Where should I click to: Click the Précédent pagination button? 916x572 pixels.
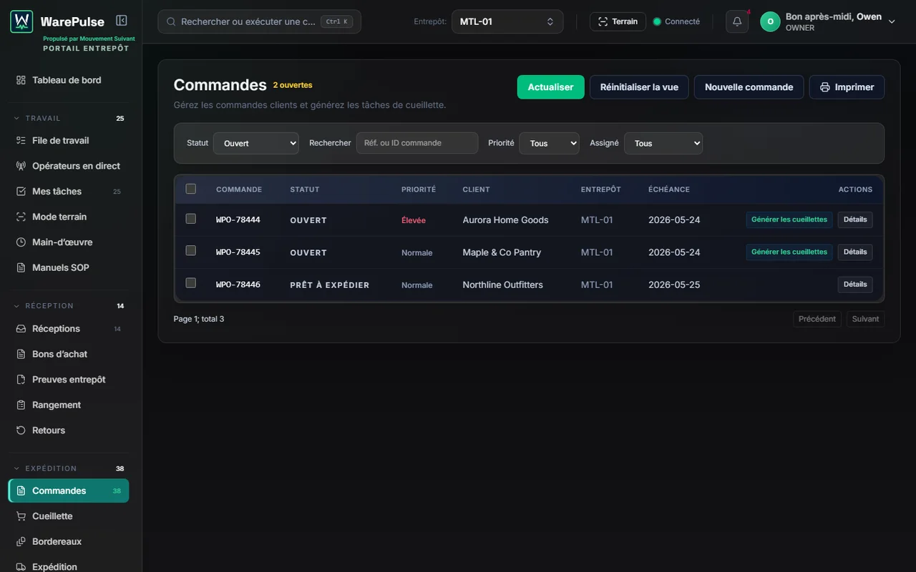pos(817,319)
